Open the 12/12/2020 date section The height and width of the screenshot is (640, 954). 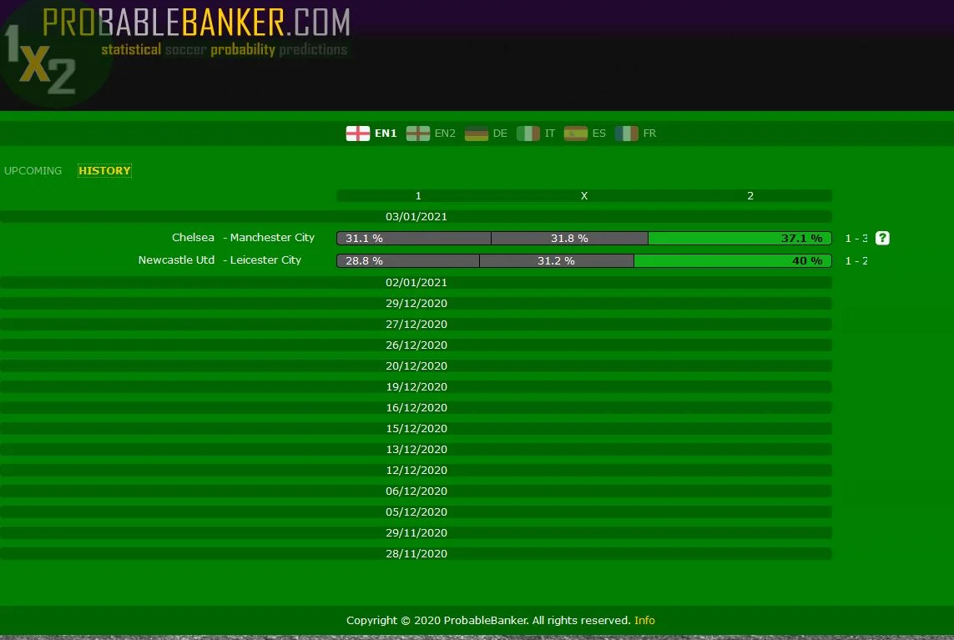click(416, 471)
